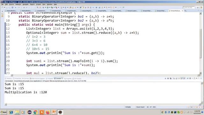Click the New file toolbar icon
This screenshot has width=204, height=115.
tap(3, 8)
